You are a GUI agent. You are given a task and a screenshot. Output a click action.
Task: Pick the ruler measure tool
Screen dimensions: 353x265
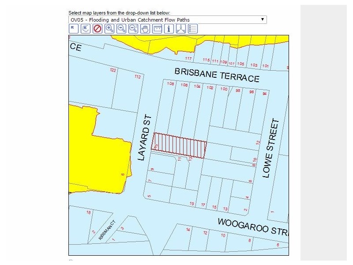(157, 29)
